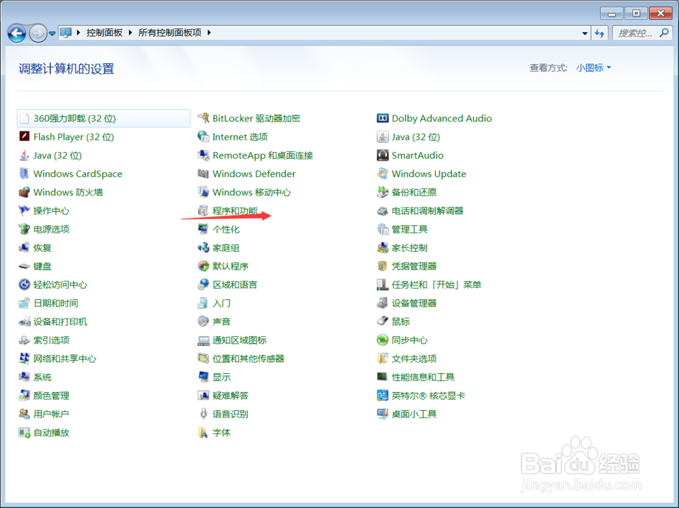Click the 默认程序 icon
This screenshot has width=679, height=508.
(x=204, y=266)
